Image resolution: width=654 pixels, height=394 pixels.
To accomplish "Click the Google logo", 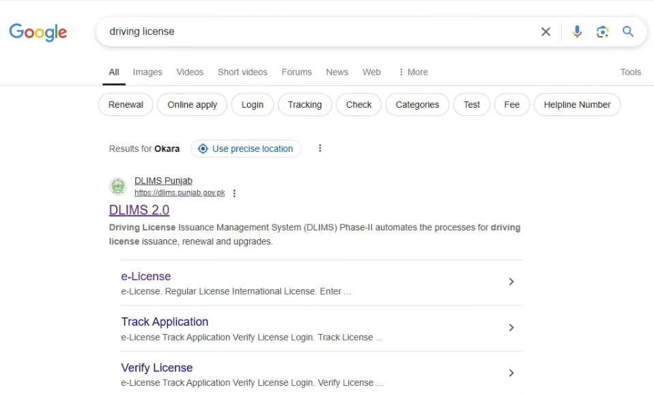I will coord(38,32).
